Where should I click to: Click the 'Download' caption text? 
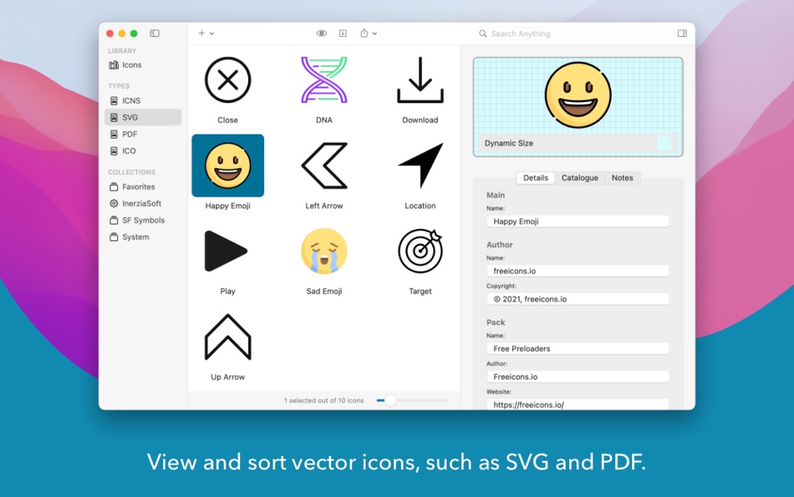[x=420, y=120]
